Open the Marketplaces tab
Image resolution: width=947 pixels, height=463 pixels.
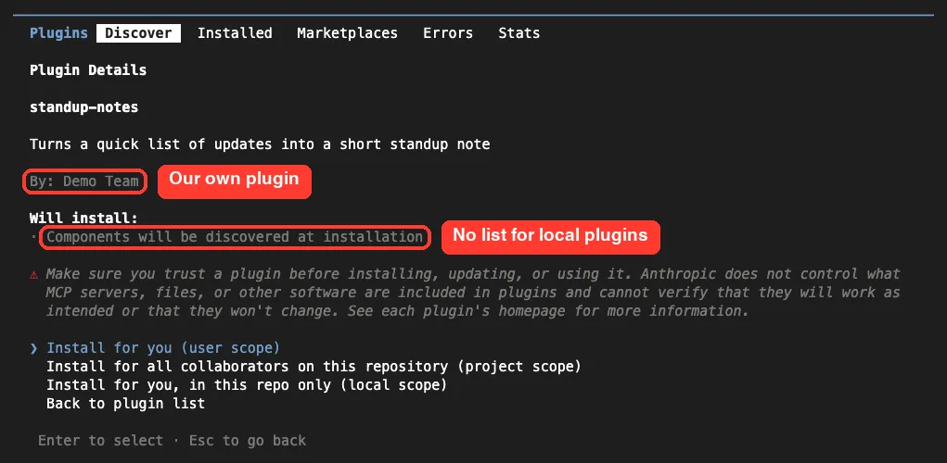(x=347, y=33)
